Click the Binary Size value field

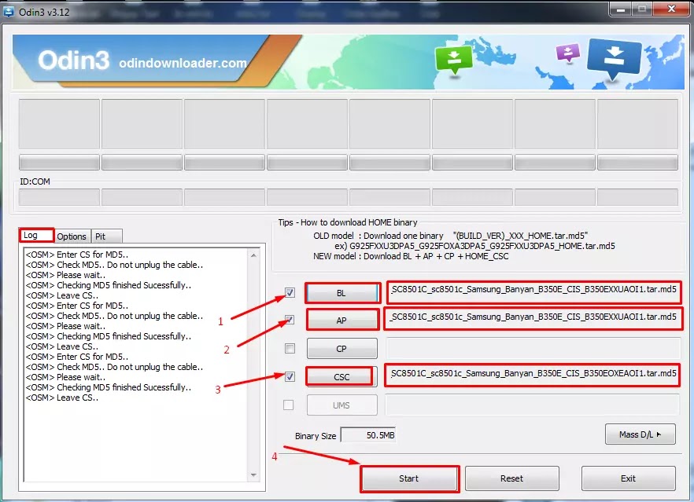coord(368,435)
